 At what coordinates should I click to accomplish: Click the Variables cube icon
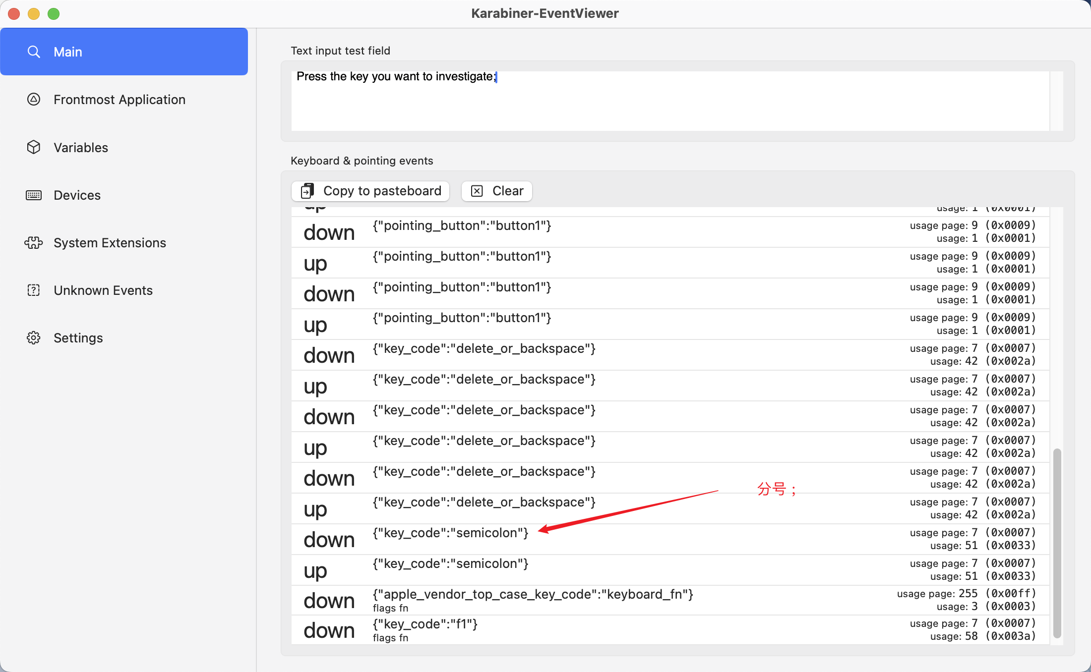coord(33,147)
